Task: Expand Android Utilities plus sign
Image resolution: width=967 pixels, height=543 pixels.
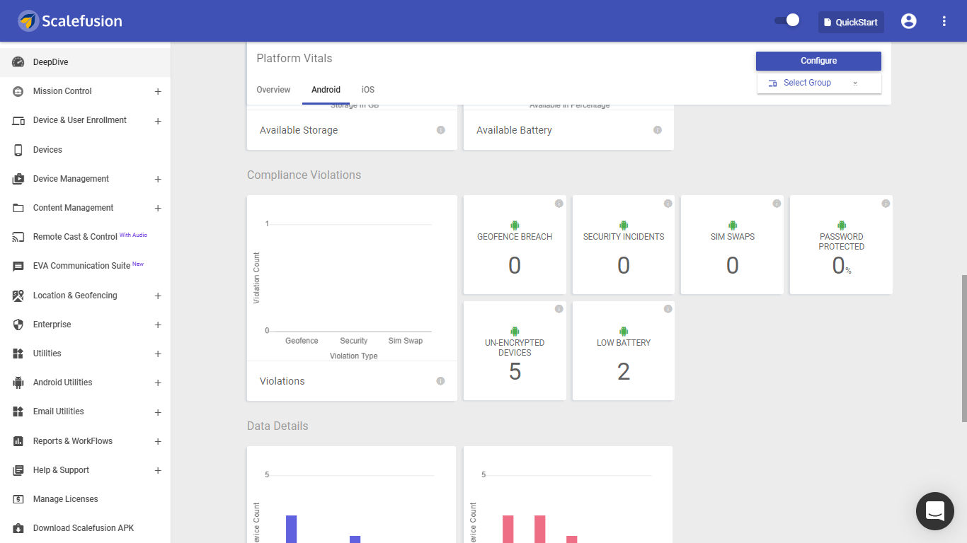Action: tap(158, 383)
